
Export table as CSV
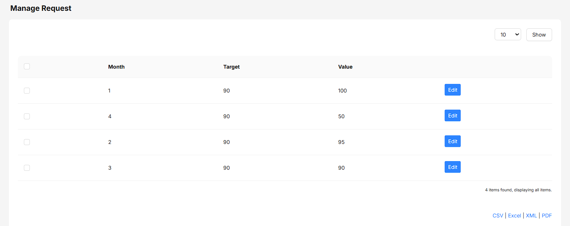coord(498,216)
